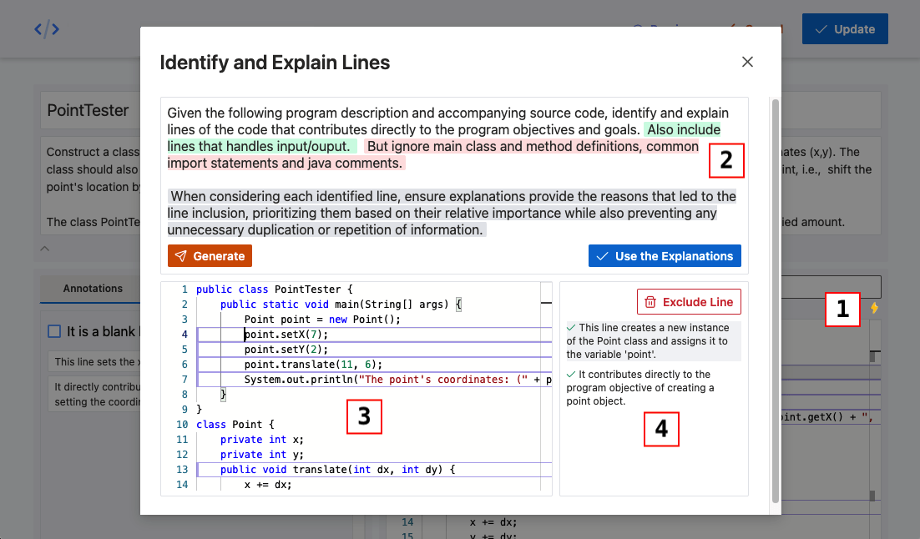Click 'public static void main' line
The height and width of the screenshot is (539, 920).
[x=341, y=305]
